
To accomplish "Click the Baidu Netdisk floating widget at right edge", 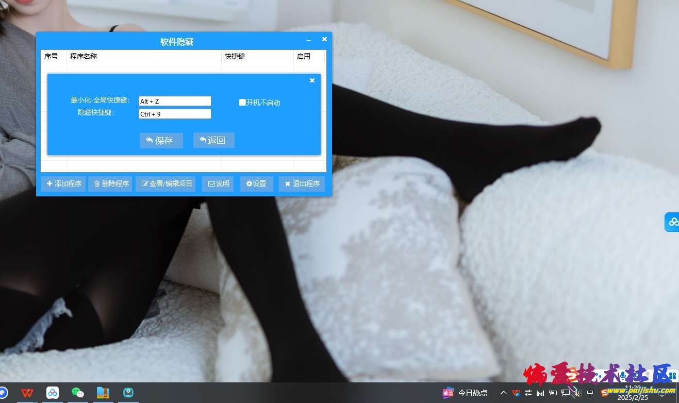I will point(672,222).
